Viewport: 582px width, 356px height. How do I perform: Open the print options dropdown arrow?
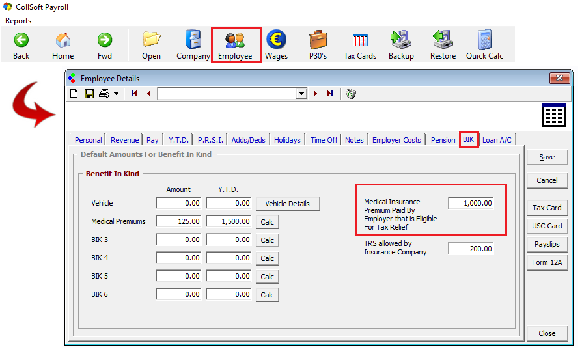pos(116,94)
